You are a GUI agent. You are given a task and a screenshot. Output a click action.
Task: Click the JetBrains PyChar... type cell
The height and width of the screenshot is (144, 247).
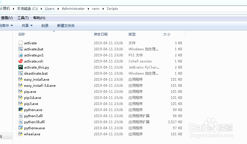click(144, 67)
